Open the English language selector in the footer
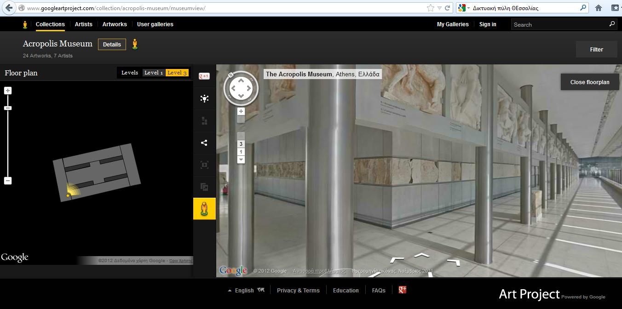Viewport: 622px width, 309px height. pyautogui.click(x=246, y=290)
